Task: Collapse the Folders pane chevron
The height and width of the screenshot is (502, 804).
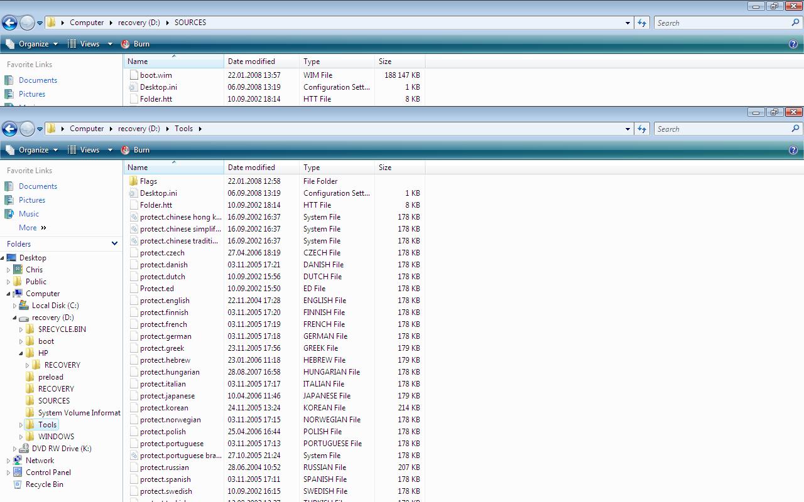Action: (x=114, y=243)
